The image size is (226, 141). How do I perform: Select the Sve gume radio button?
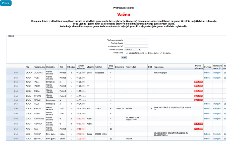[x=161, y=53]
